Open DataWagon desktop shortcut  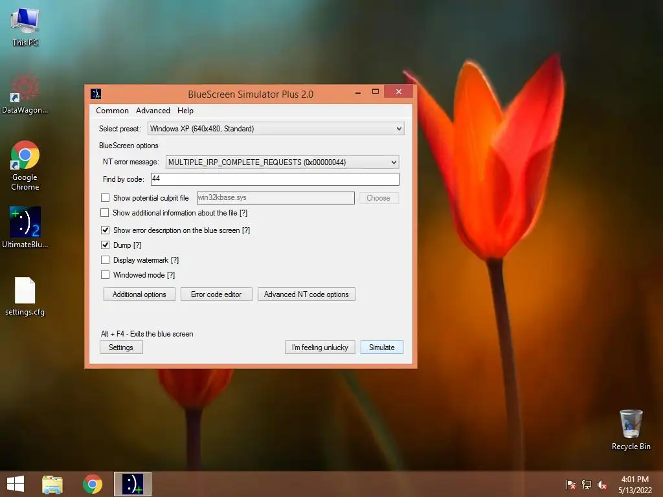[25, 94]
